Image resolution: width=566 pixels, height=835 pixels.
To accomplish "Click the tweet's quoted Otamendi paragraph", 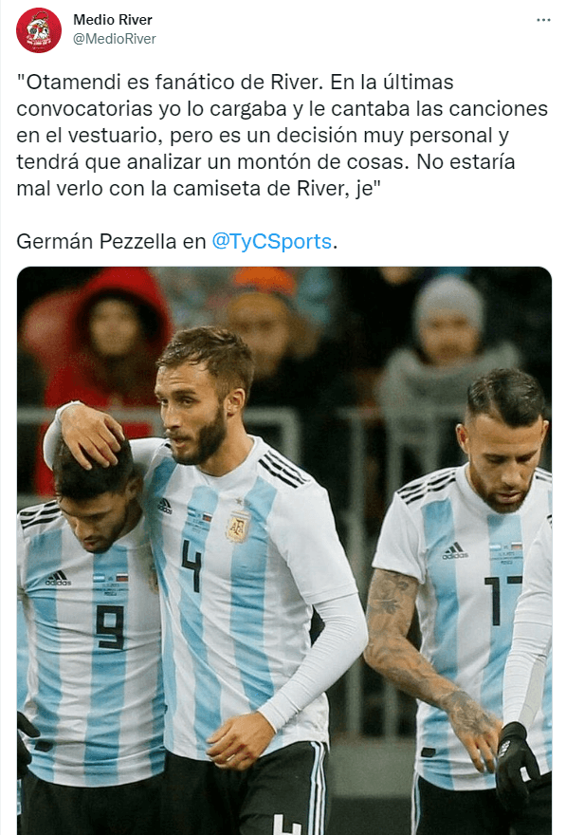I will 282,136.
